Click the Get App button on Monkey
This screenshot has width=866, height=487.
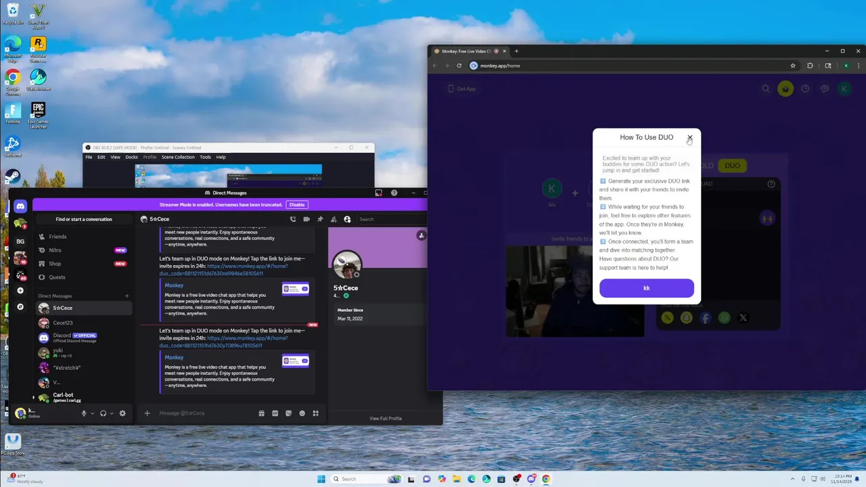463,89
